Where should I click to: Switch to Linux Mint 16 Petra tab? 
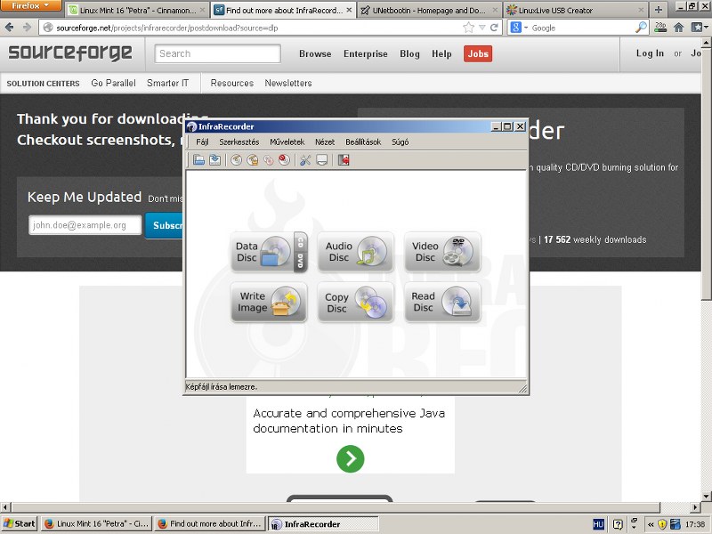coord(138,10)
